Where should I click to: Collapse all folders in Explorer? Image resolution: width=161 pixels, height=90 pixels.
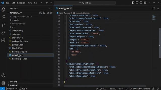51,13
